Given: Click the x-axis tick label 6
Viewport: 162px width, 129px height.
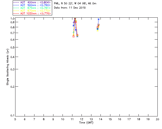Looking at the screenshot, I should pos(25,119).
